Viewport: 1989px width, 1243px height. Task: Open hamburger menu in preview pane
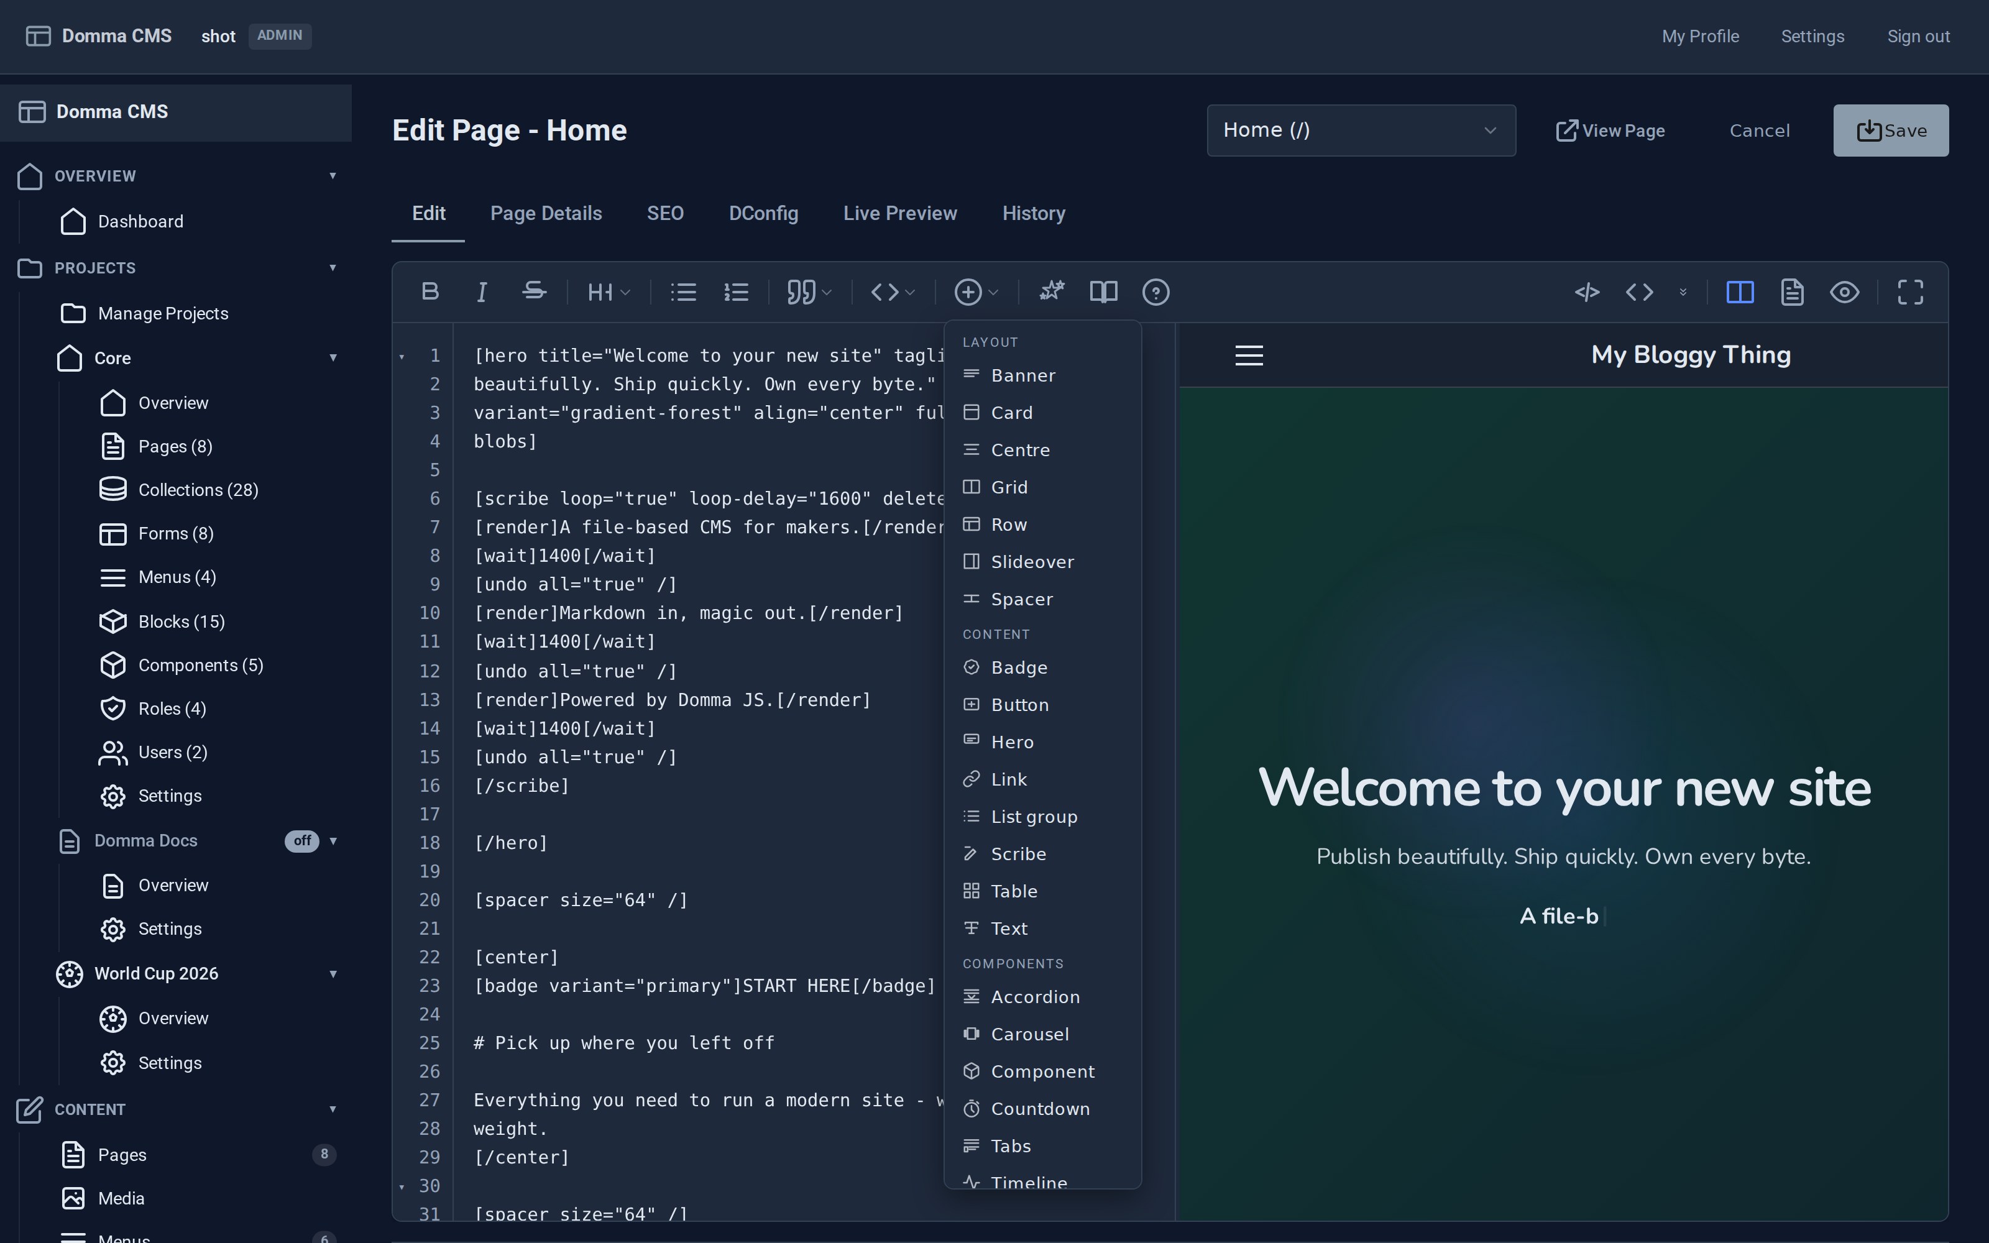(x=1249, y=355)
